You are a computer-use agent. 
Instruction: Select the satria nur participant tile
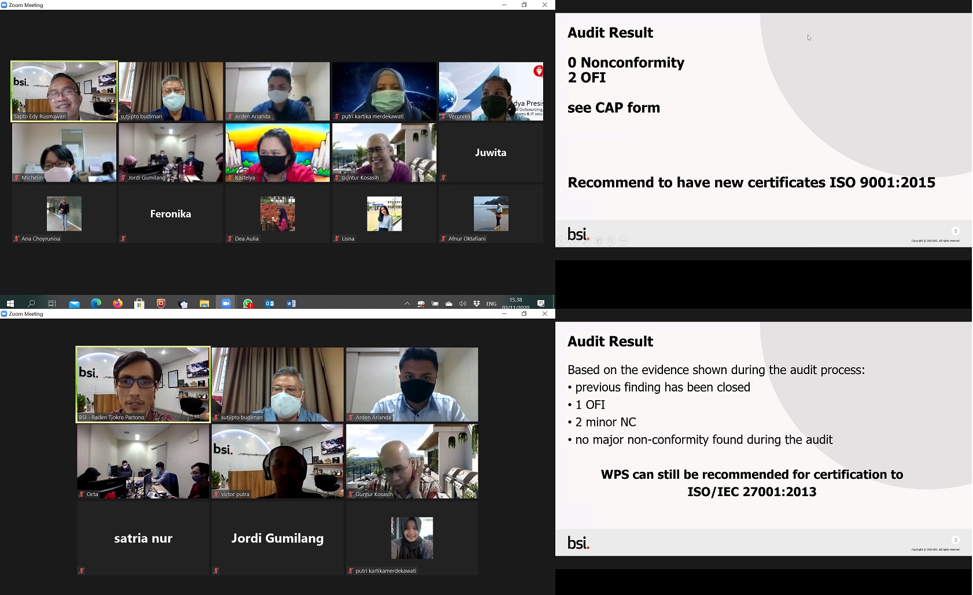point(143,538)
